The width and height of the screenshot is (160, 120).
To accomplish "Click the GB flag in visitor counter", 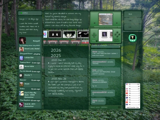I will [127, 89].
